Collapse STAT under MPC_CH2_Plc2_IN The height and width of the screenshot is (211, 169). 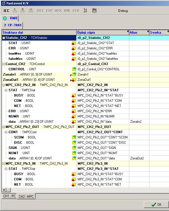(x=6, y=90)
